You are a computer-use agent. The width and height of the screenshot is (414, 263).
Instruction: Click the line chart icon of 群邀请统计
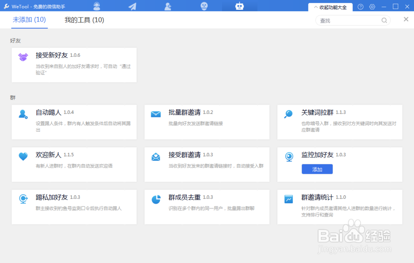pos(289,199)
